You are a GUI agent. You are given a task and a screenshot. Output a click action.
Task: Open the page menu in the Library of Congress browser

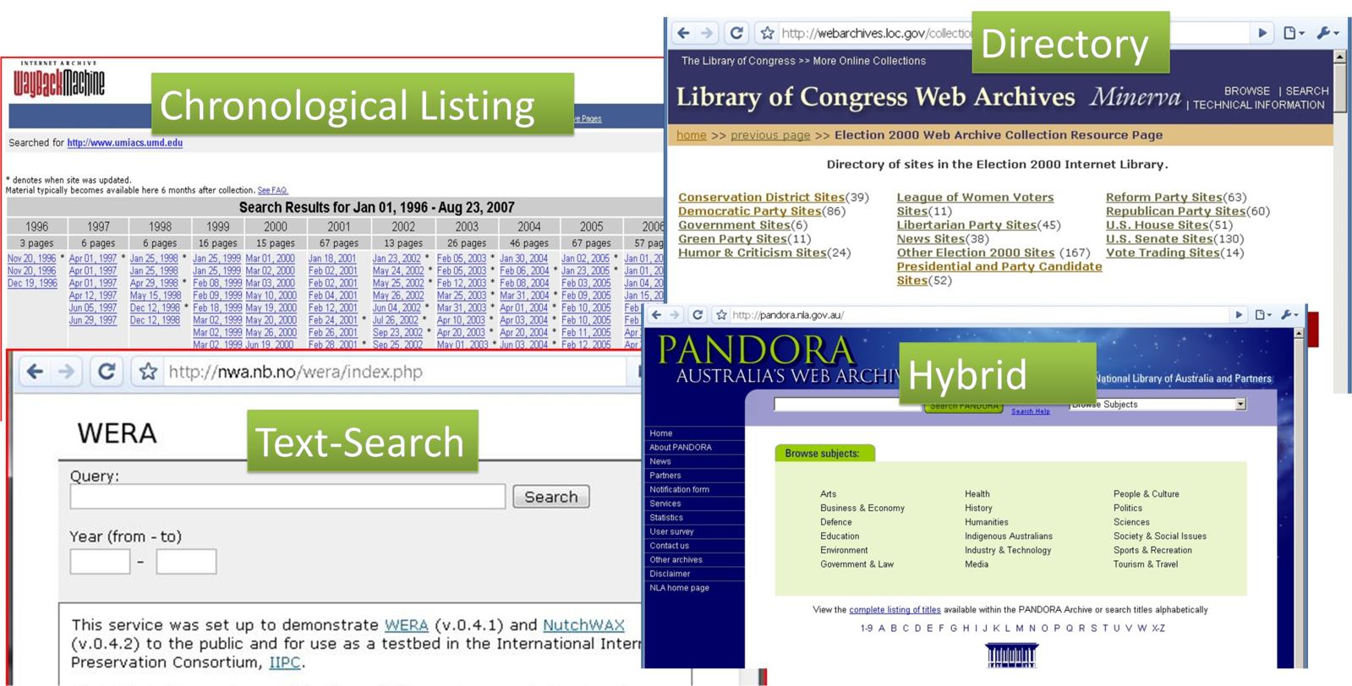[x=1293, y=33]
